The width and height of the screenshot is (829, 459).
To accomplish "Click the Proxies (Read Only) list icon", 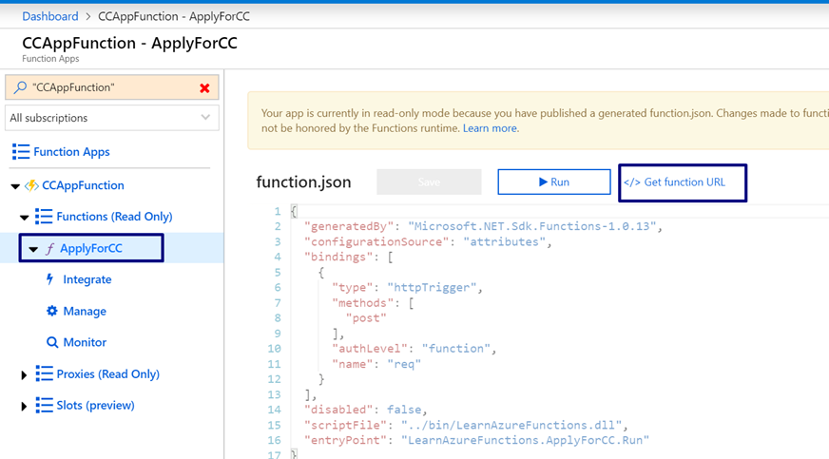I will (x=44, y=373).
